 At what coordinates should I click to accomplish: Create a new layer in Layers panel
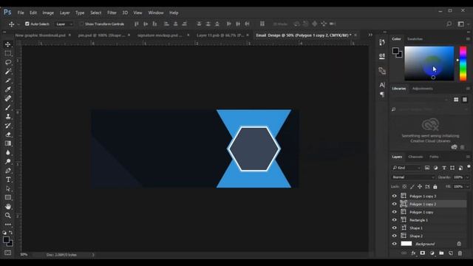coord(451,253)
